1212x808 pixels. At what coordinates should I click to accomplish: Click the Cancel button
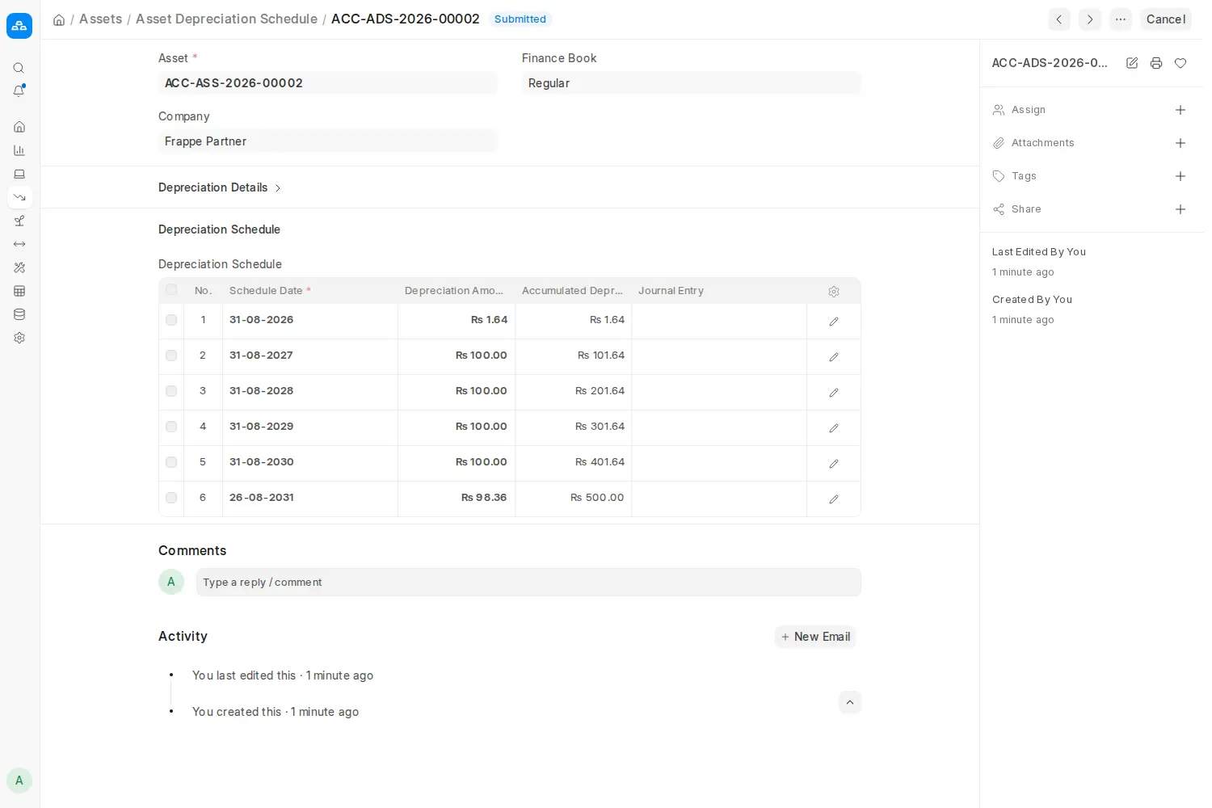coord(1166,19)
